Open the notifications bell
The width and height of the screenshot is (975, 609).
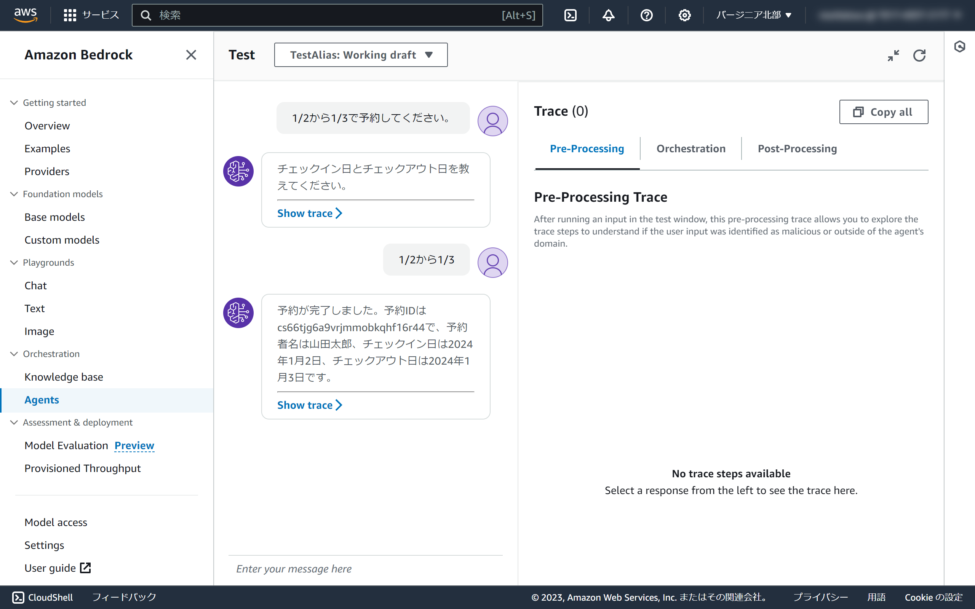pyautogui.click(x=608, y=15)
